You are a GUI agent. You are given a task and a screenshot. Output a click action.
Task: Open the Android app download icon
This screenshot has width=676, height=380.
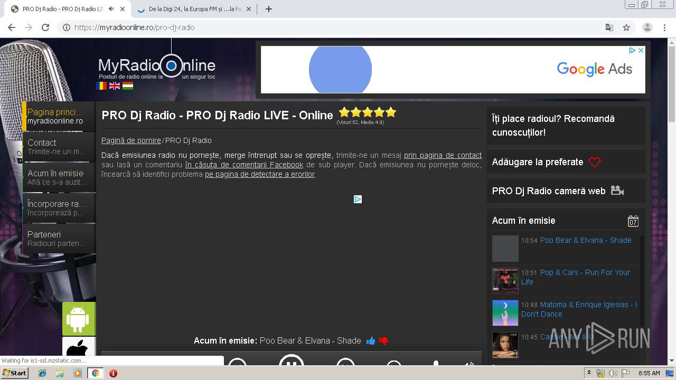click(x=79, y=319)
